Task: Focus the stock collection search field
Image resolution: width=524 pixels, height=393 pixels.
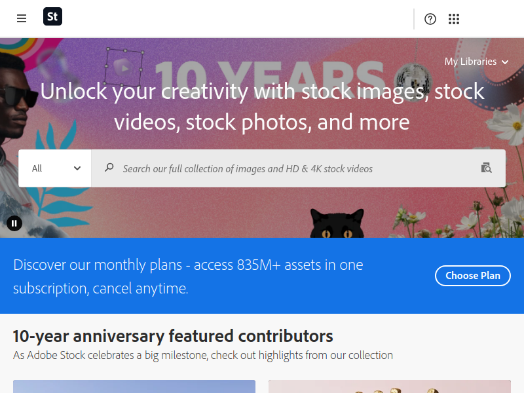Action: click(288, 168)
